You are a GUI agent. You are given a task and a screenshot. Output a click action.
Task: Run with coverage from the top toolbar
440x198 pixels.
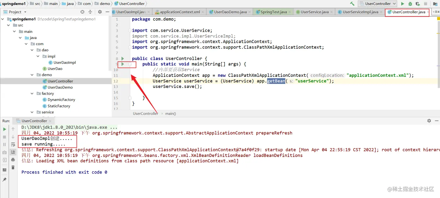(418, 4)
